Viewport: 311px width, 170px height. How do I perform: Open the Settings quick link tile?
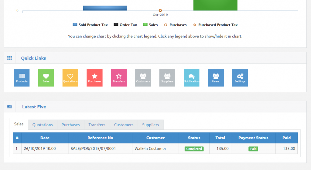point(240,78)
